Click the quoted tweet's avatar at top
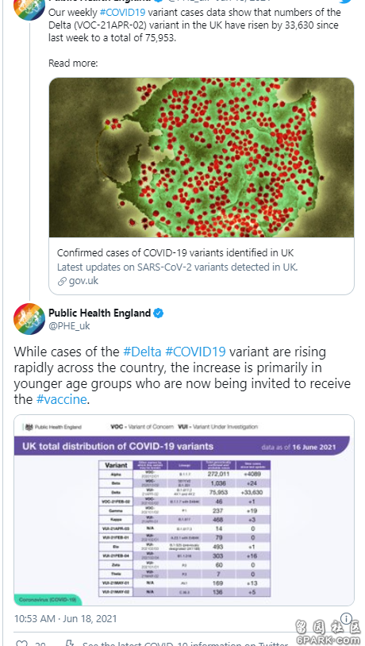Viewport: 365px width, 646px height. 29,7
